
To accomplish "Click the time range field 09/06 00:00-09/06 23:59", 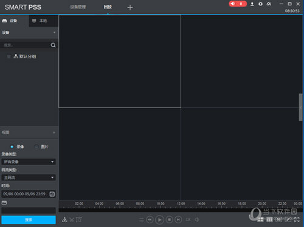I will coord(25,194).
